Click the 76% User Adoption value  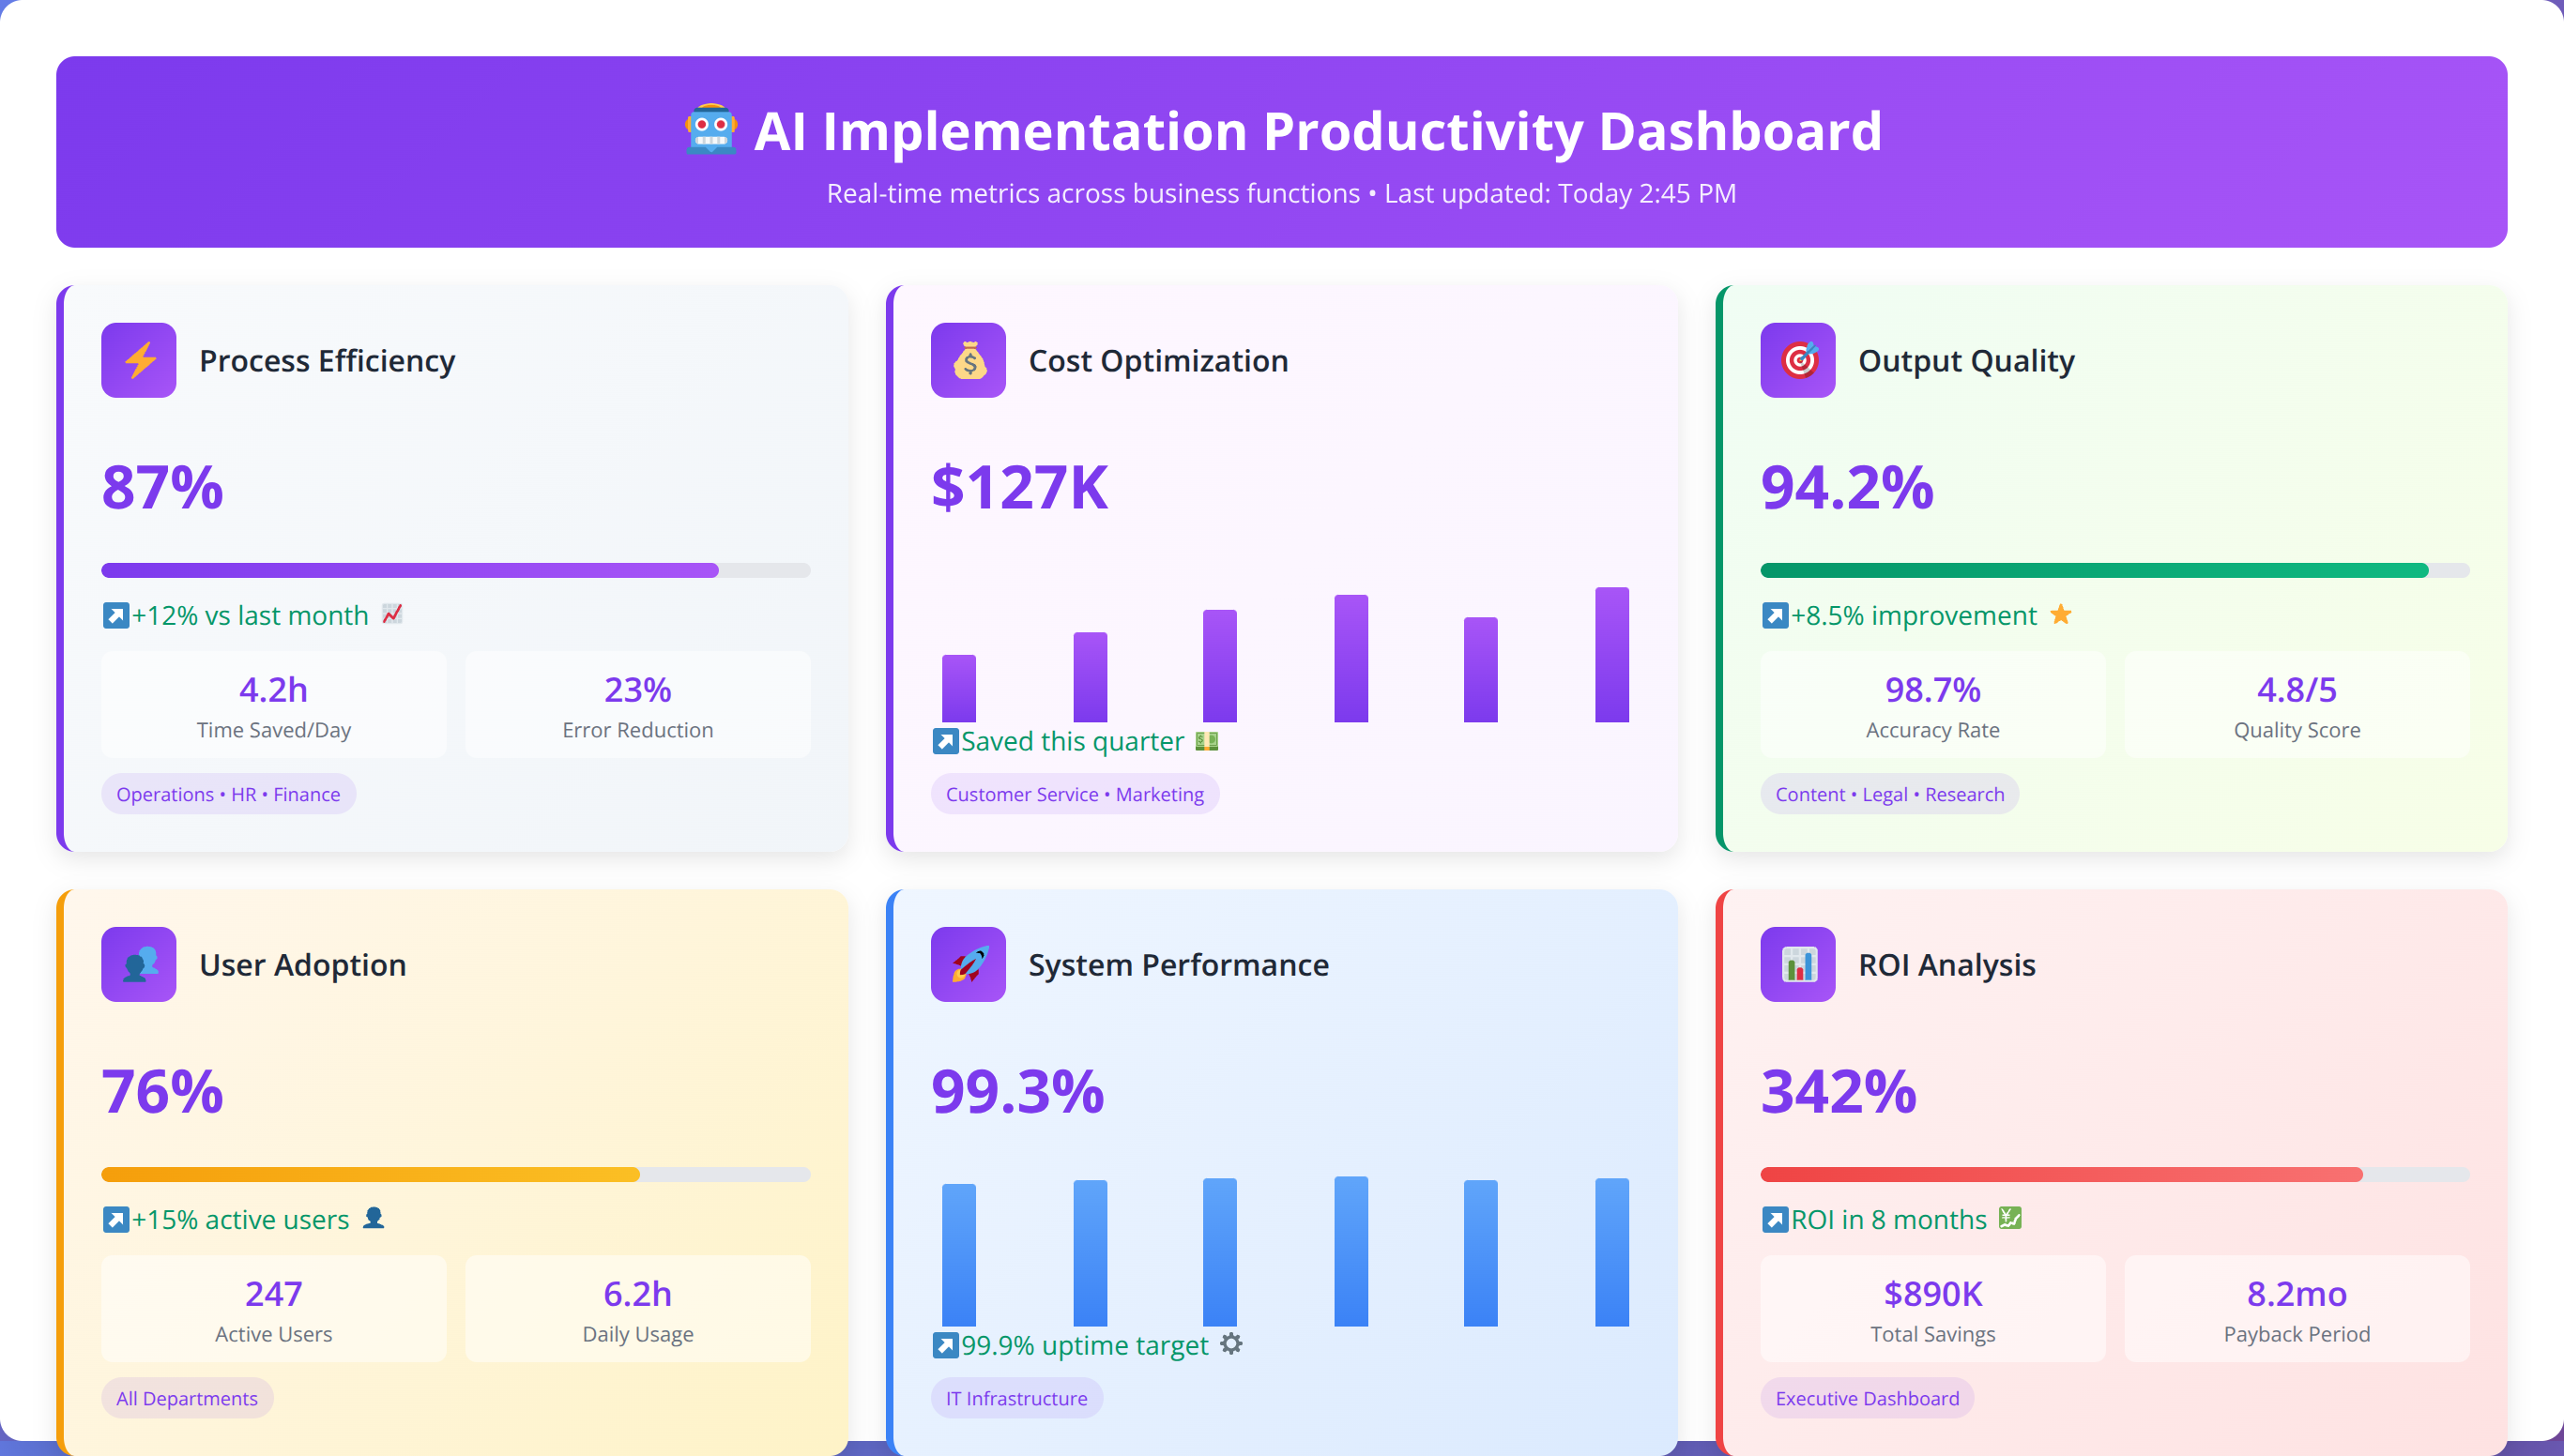click(x=162, y=1092)
